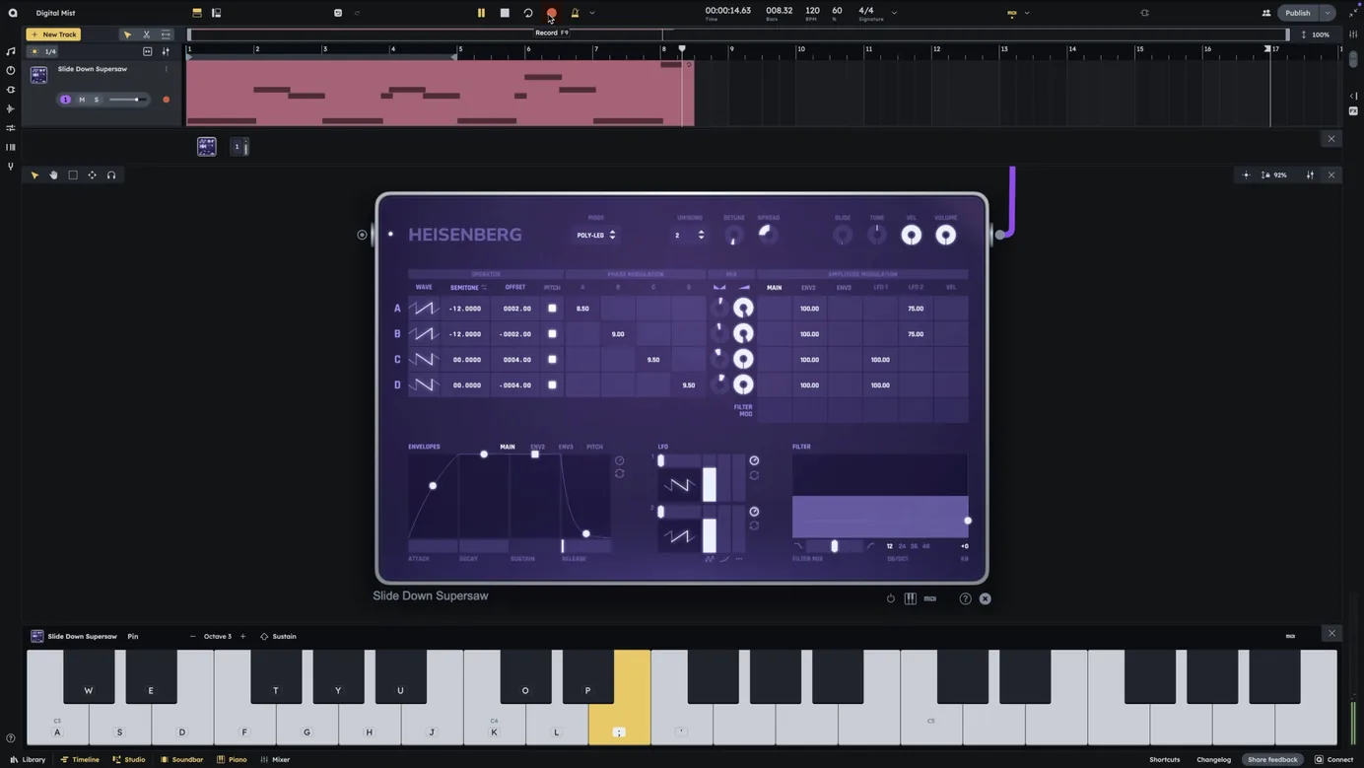Click the Publish button
Screen dimensions: 1364x768
1298,13
